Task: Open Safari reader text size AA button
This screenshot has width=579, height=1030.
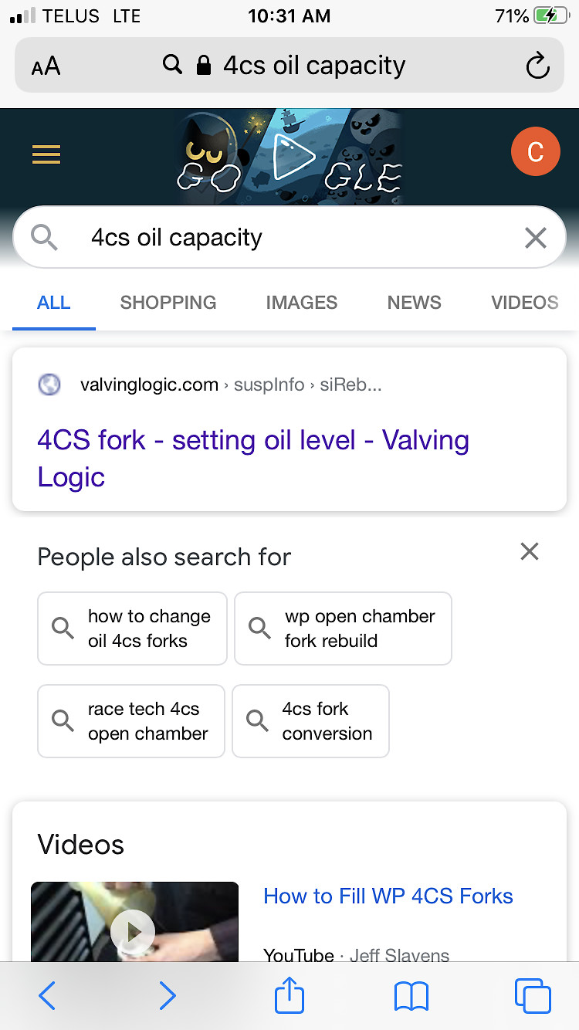Action: tap(46, 66)
